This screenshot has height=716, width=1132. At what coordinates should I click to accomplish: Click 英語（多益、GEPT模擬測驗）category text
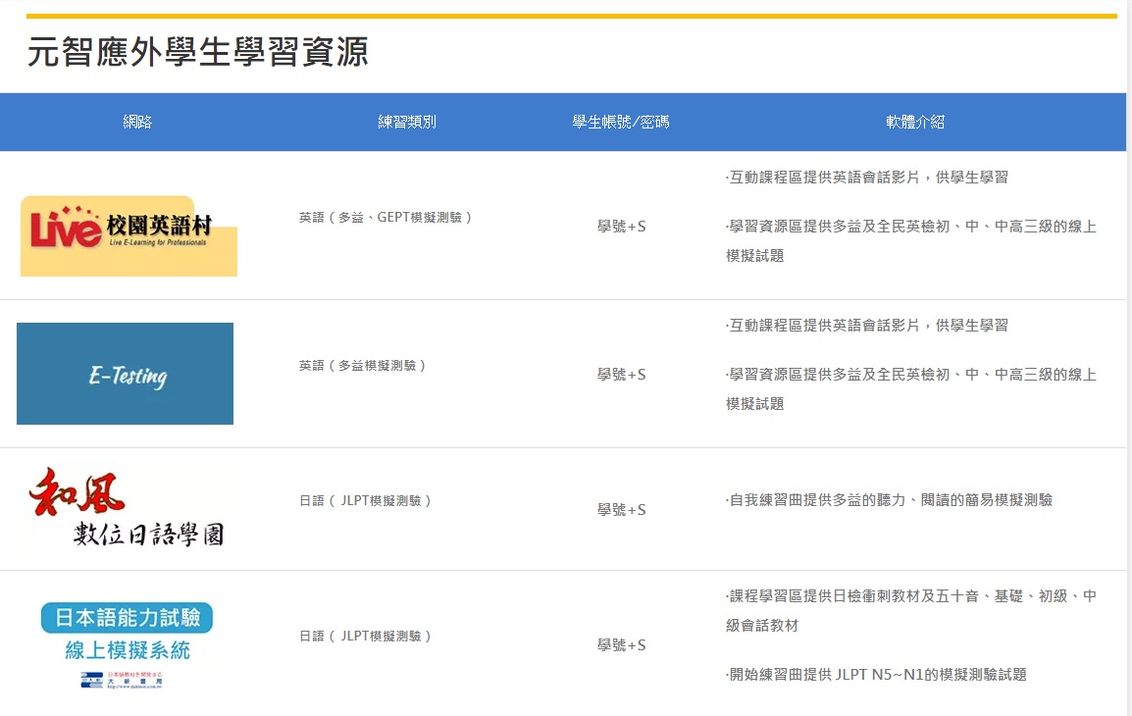tap(386, 218)
